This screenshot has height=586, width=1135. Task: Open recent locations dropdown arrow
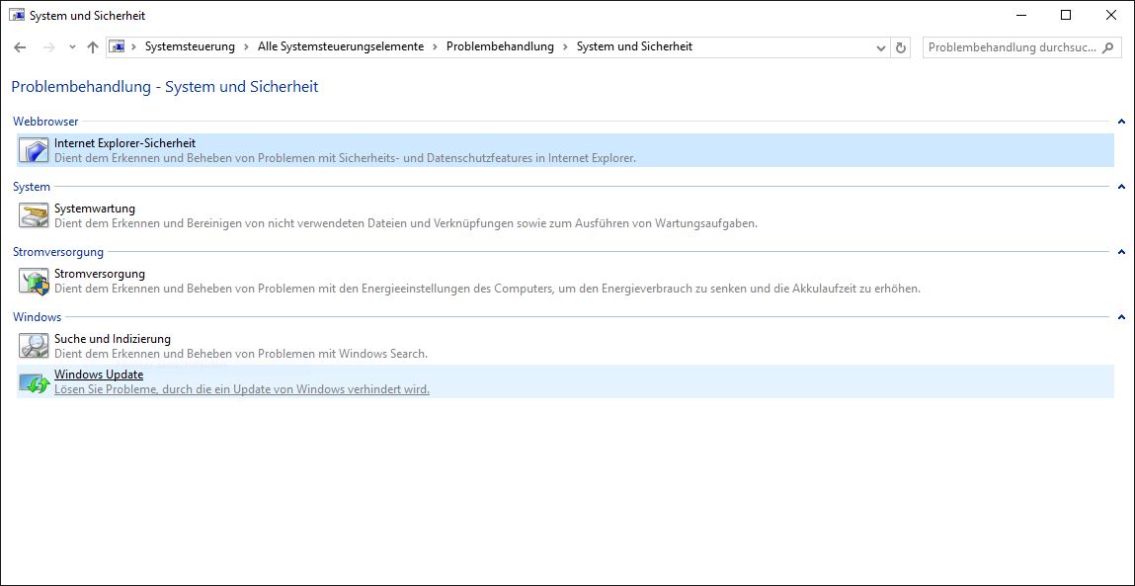pyautogui.click(x=72, y=47)
